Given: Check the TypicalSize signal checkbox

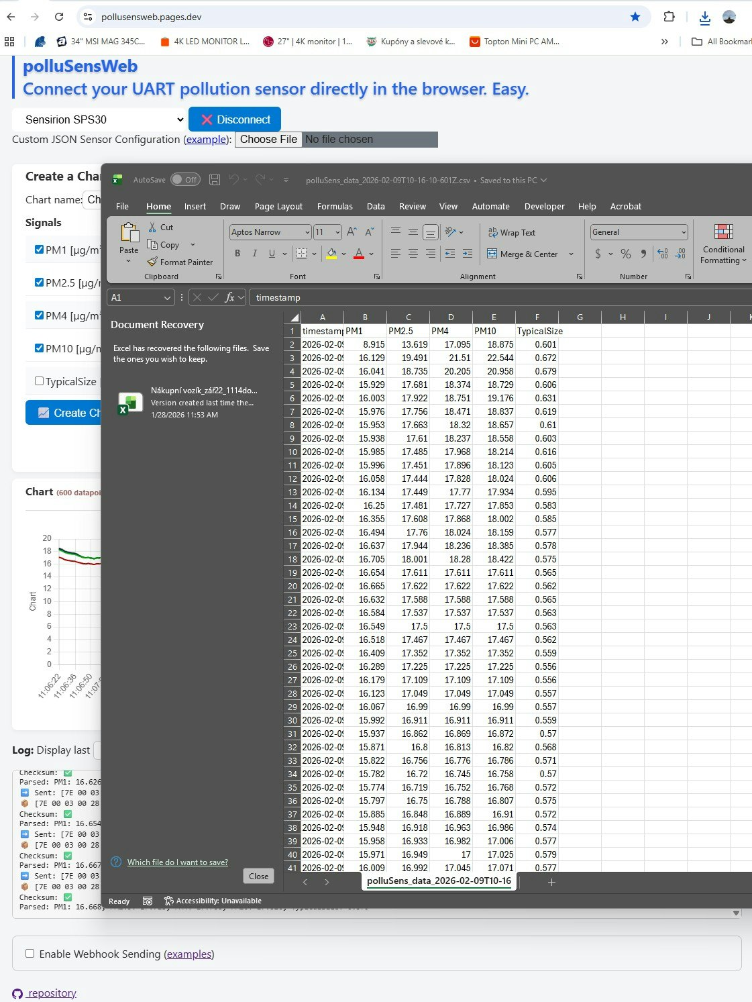Looking at the screenshot, I should (x=39, y=381).
